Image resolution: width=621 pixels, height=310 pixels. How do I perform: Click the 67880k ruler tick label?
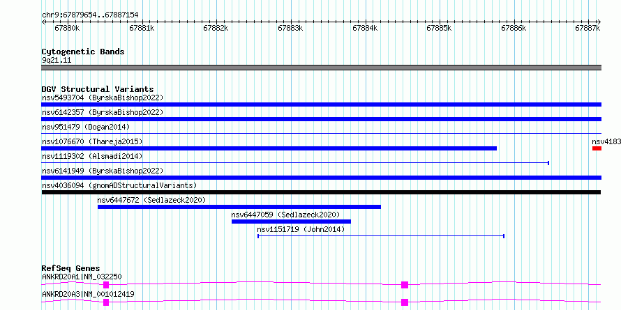[67, 28]
